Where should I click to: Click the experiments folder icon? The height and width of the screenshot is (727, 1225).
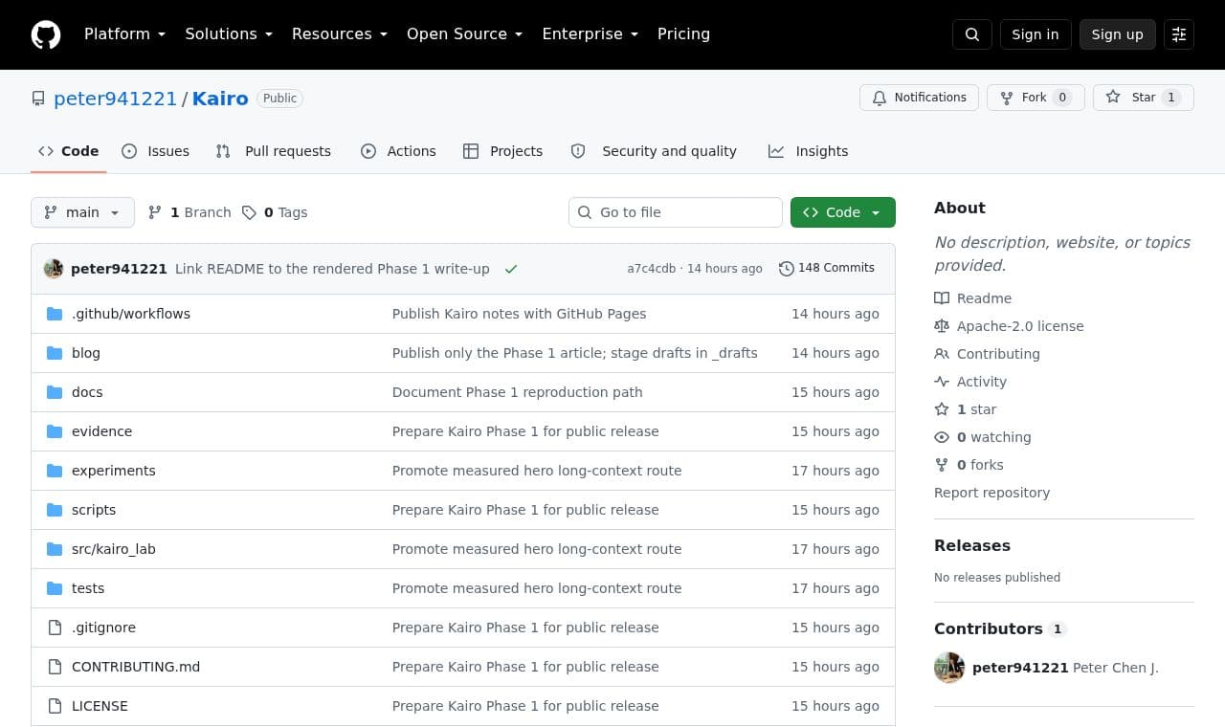(55, 471)
